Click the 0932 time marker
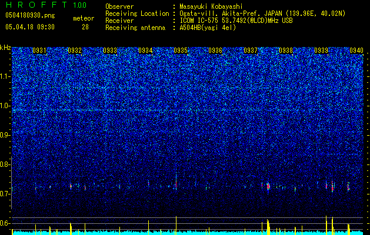370x235 pixels. coord(75,51)
